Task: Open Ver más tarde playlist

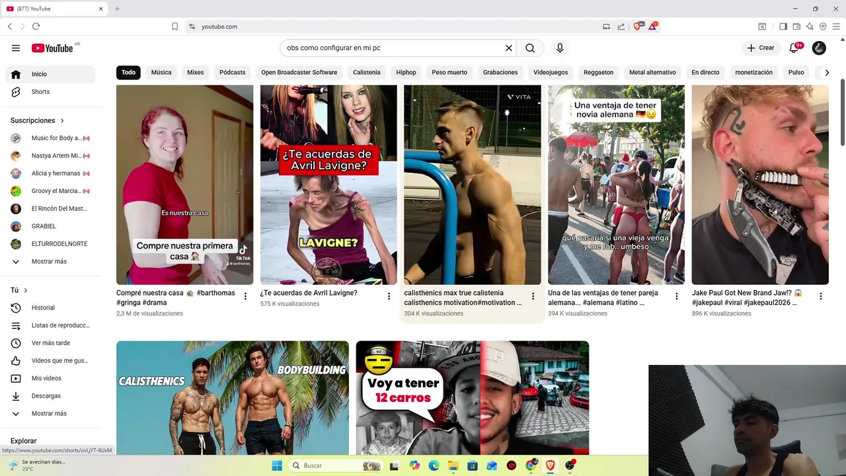Action: click(x=50, y=343)
